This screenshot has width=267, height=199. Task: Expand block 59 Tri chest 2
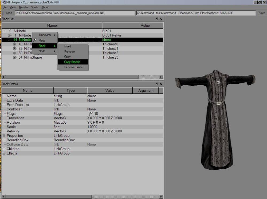point(14,53)
